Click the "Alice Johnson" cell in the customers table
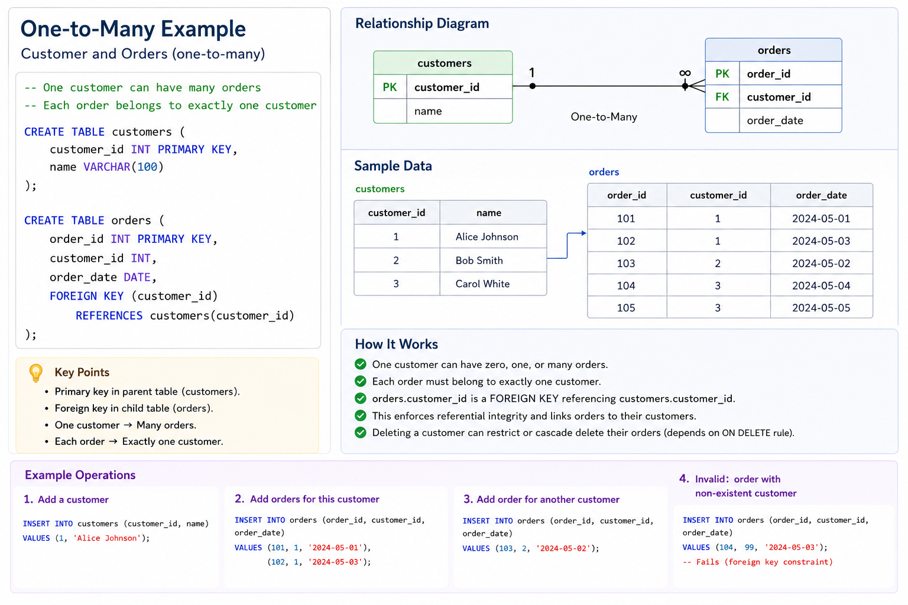Image resolution: width=908 pixels, height=605 pixels. pyautogui.click(x=487, y=237)
